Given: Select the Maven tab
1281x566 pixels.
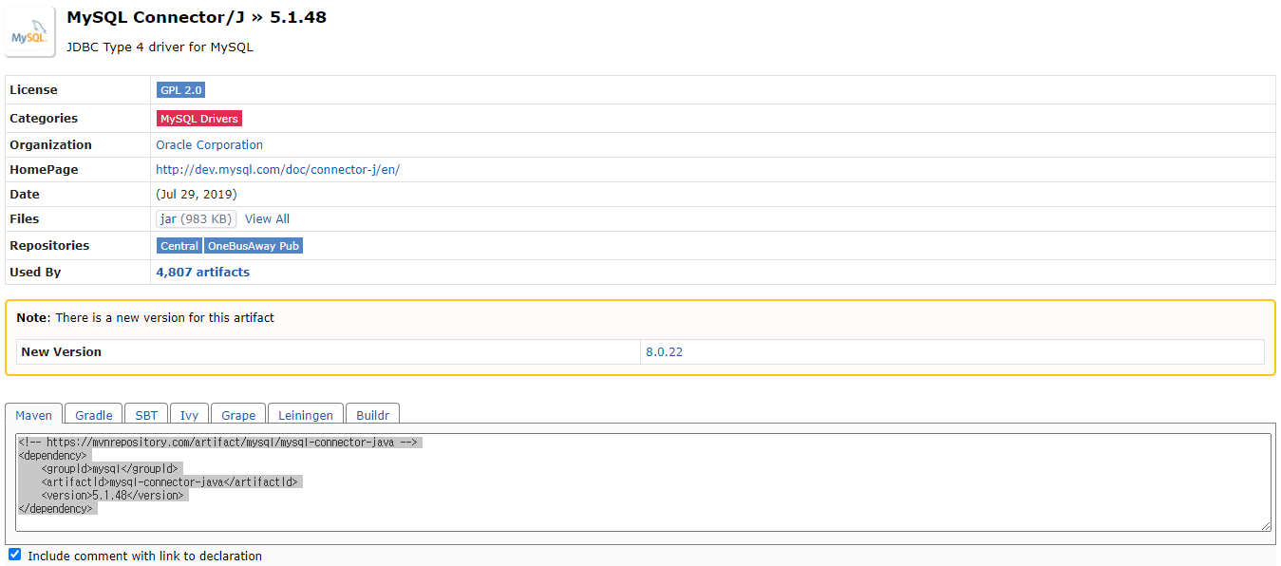Looking at the screenshot, I should tap(34, 415).
